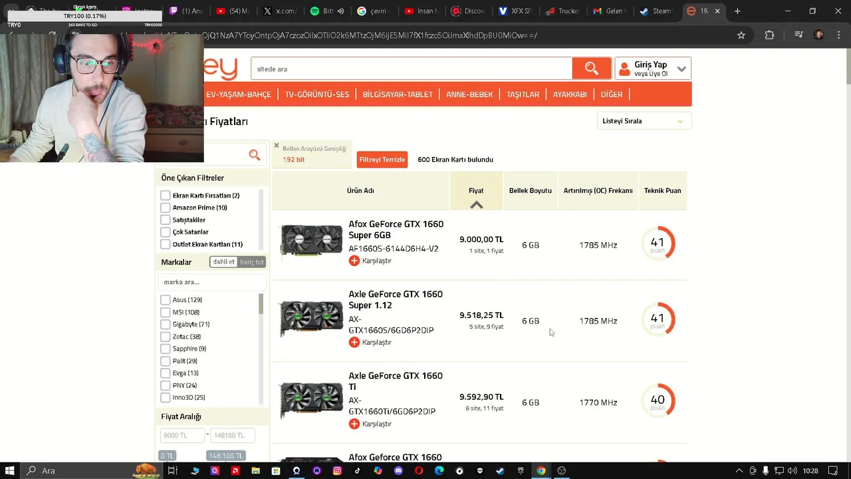Screen dimensions: 851x479
Task: Sort by the Bellek Boyutu column header
Action: click(531, 191)
